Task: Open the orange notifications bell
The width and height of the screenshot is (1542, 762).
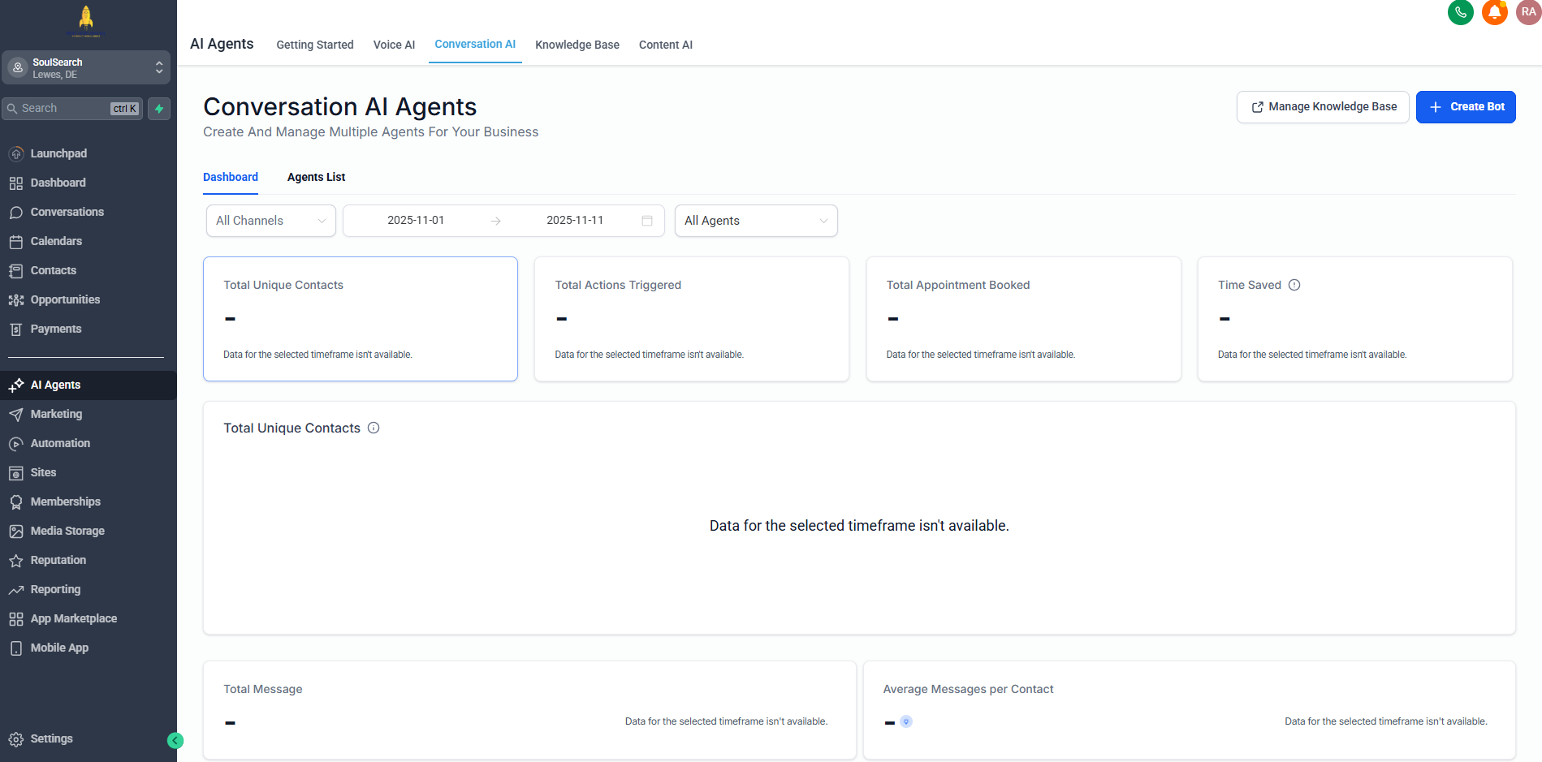Action: pos(1494,13)
